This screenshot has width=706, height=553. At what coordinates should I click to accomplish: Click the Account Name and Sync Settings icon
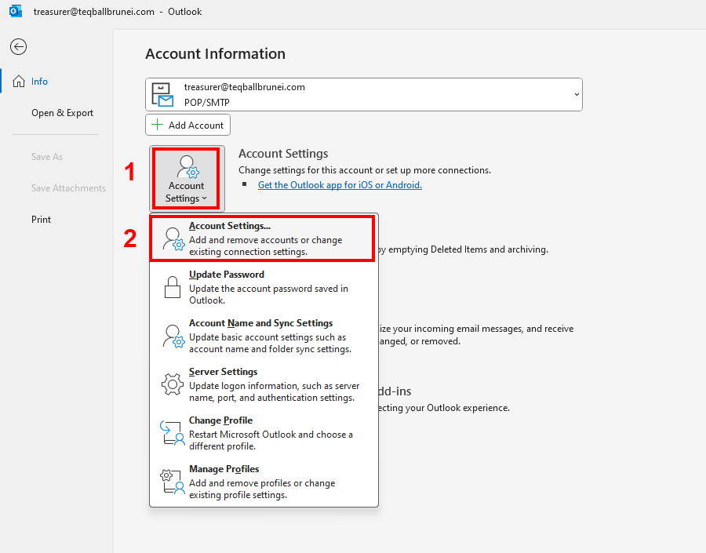[x=173, y=337]
